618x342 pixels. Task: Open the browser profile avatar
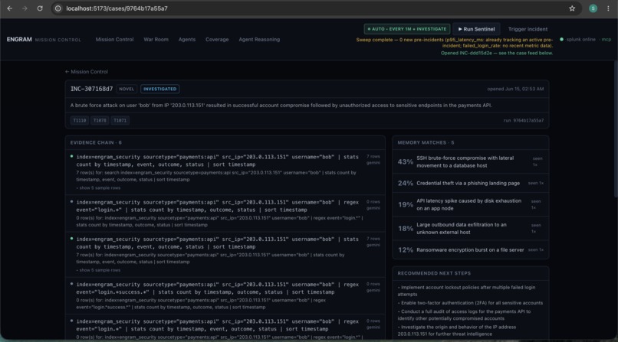(593, 8)
